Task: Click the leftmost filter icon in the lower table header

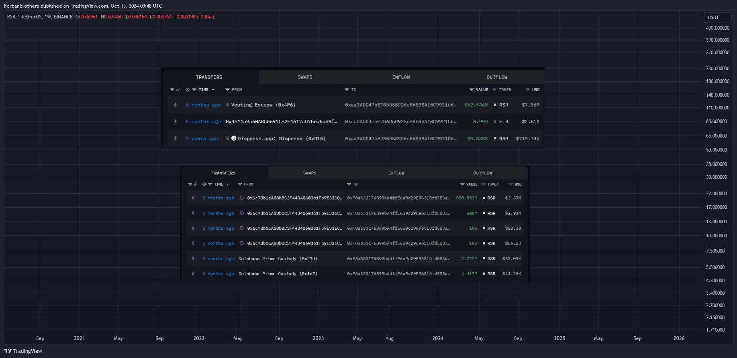Action: [x=190, y=184]
